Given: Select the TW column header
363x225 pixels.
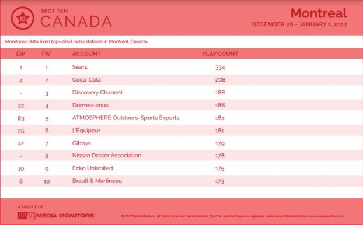Looking at the screenshot, I should pos(46,54).
